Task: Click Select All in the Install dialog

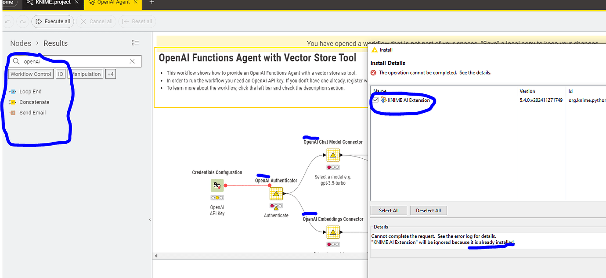Action: point(389,210)
